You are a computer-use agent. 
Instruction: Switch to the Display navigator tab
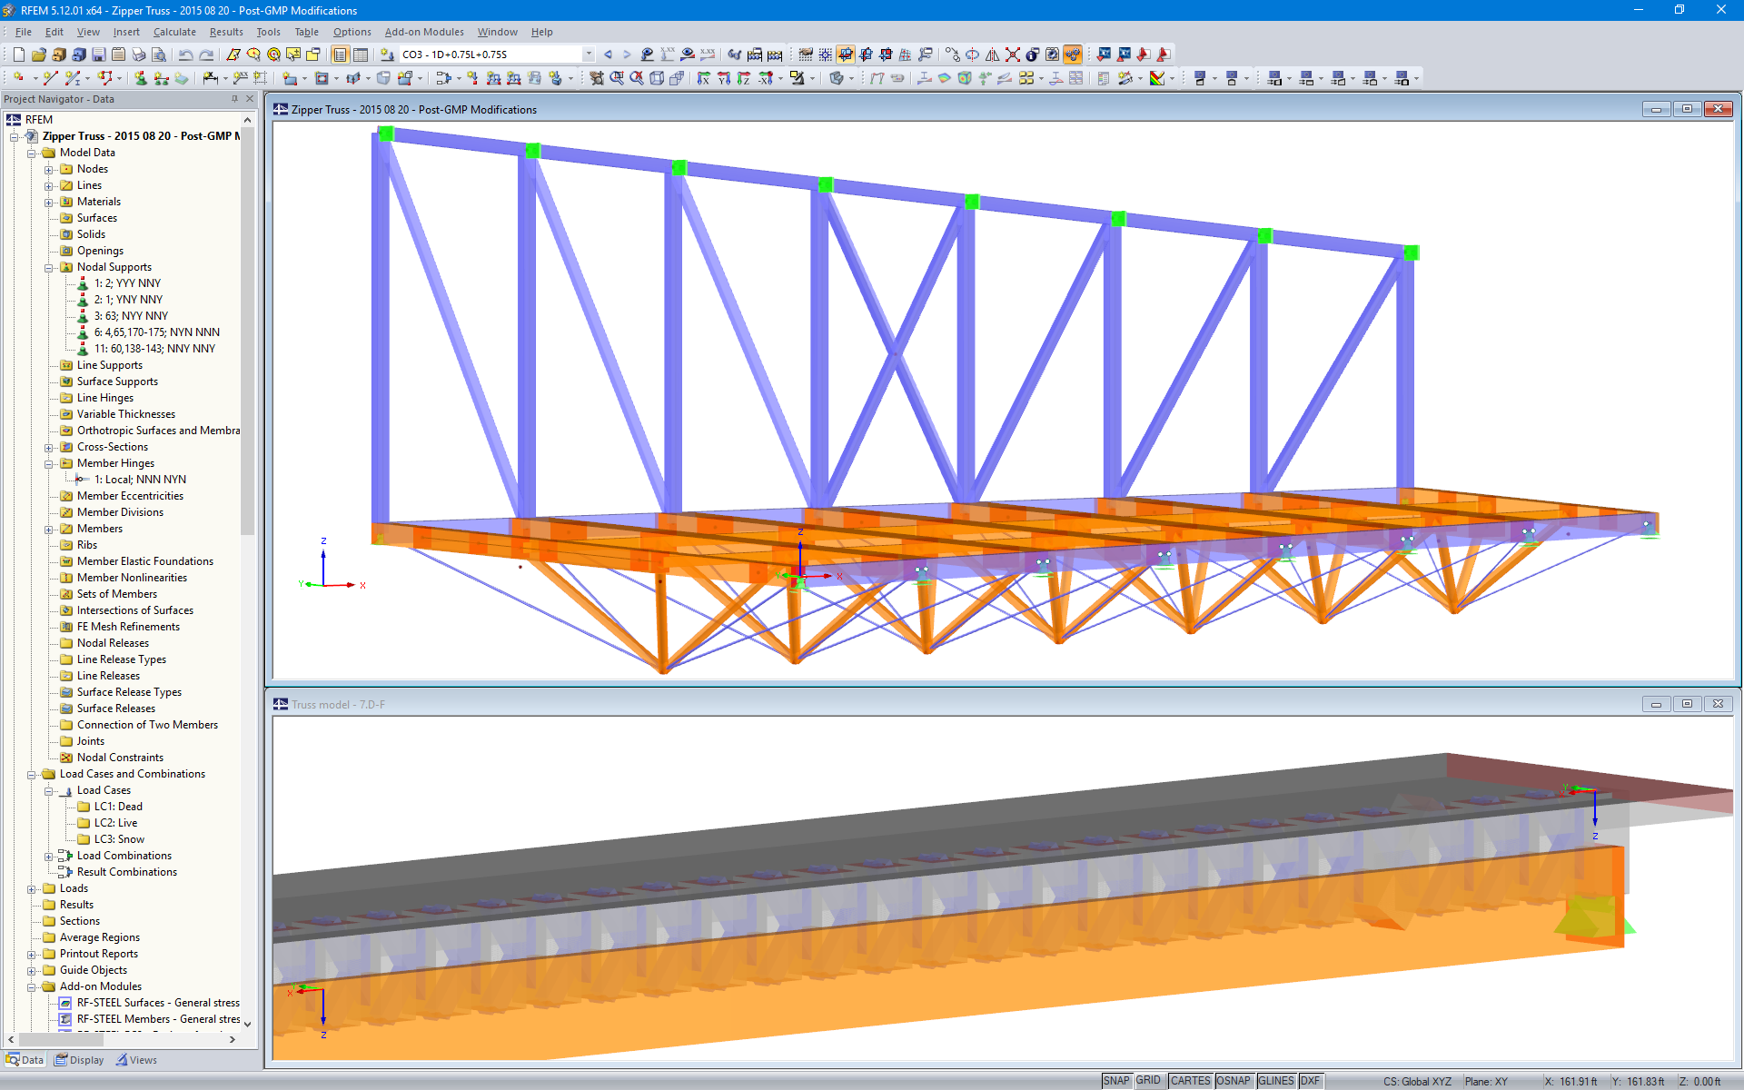click(80, 1060)
